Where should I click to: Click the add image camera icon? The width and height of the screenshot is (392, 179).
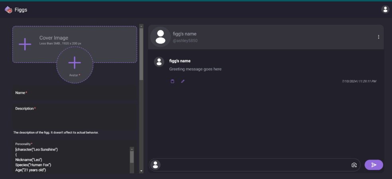point(354,165)
